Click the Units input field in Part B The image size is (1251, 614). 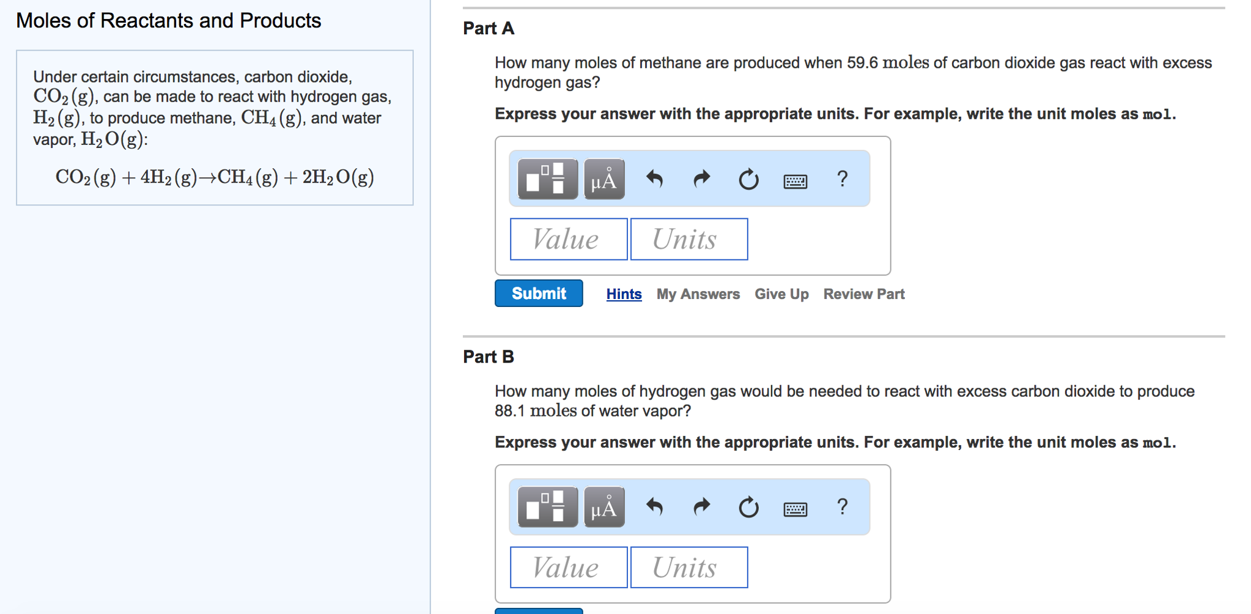pos(688,567)
